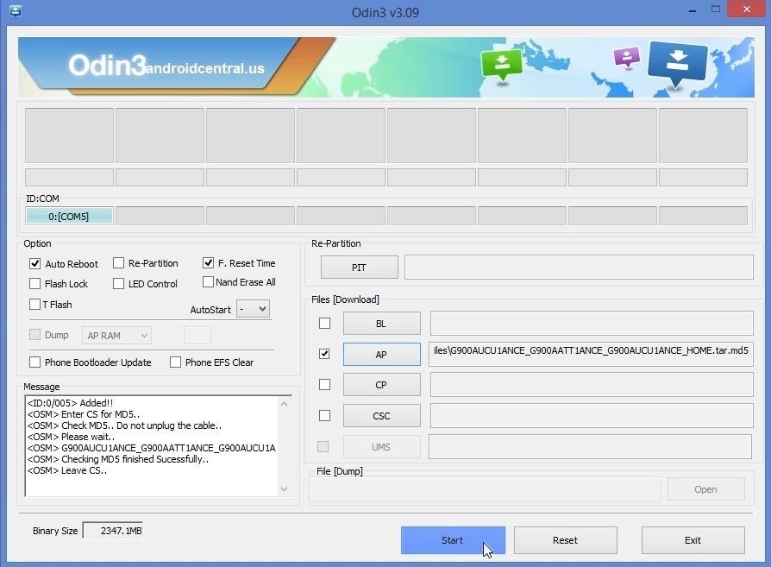Viewport: 771px width, 567px height.
Task: Click Start to begin flashing
Action: tap(453, 540)
